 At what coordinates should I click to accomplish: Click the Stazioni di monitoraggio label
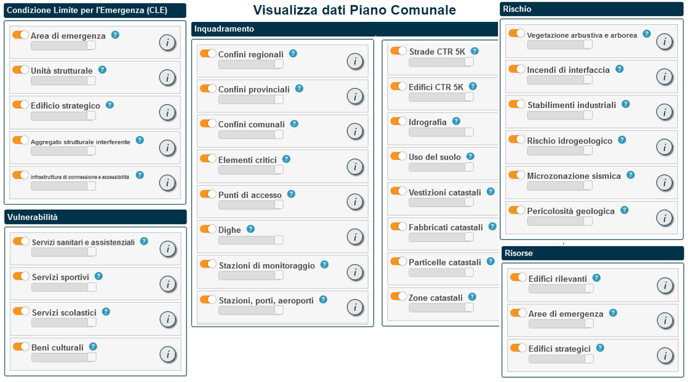click(x=266, y=265)
